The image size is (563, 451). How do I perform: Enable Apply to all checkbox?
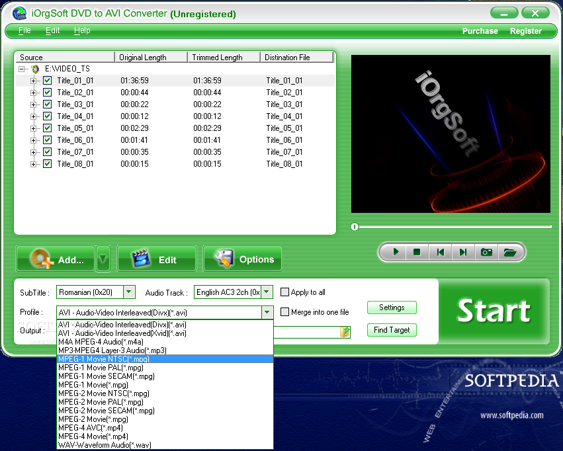tap(284, 292)
